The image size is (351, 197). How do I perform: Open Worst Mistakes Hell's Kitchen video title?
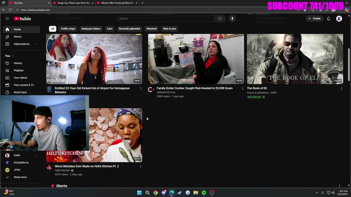87,166
